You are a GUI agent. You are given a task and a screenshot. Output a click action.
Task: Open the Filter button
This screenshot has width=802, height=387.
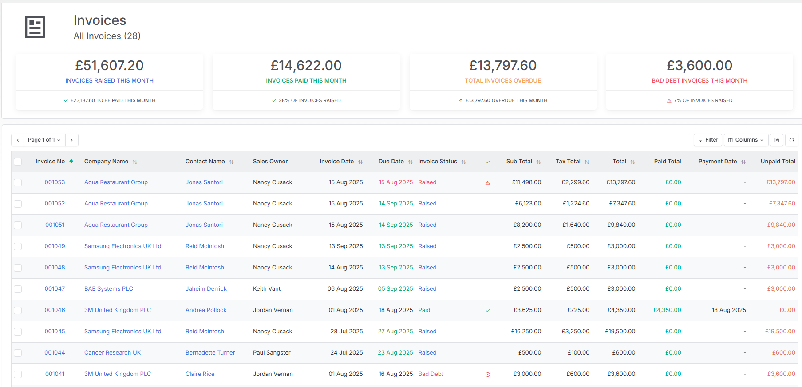[708, 140]
